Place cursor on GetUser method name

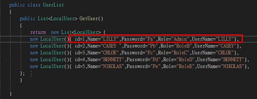coord(89,19)
